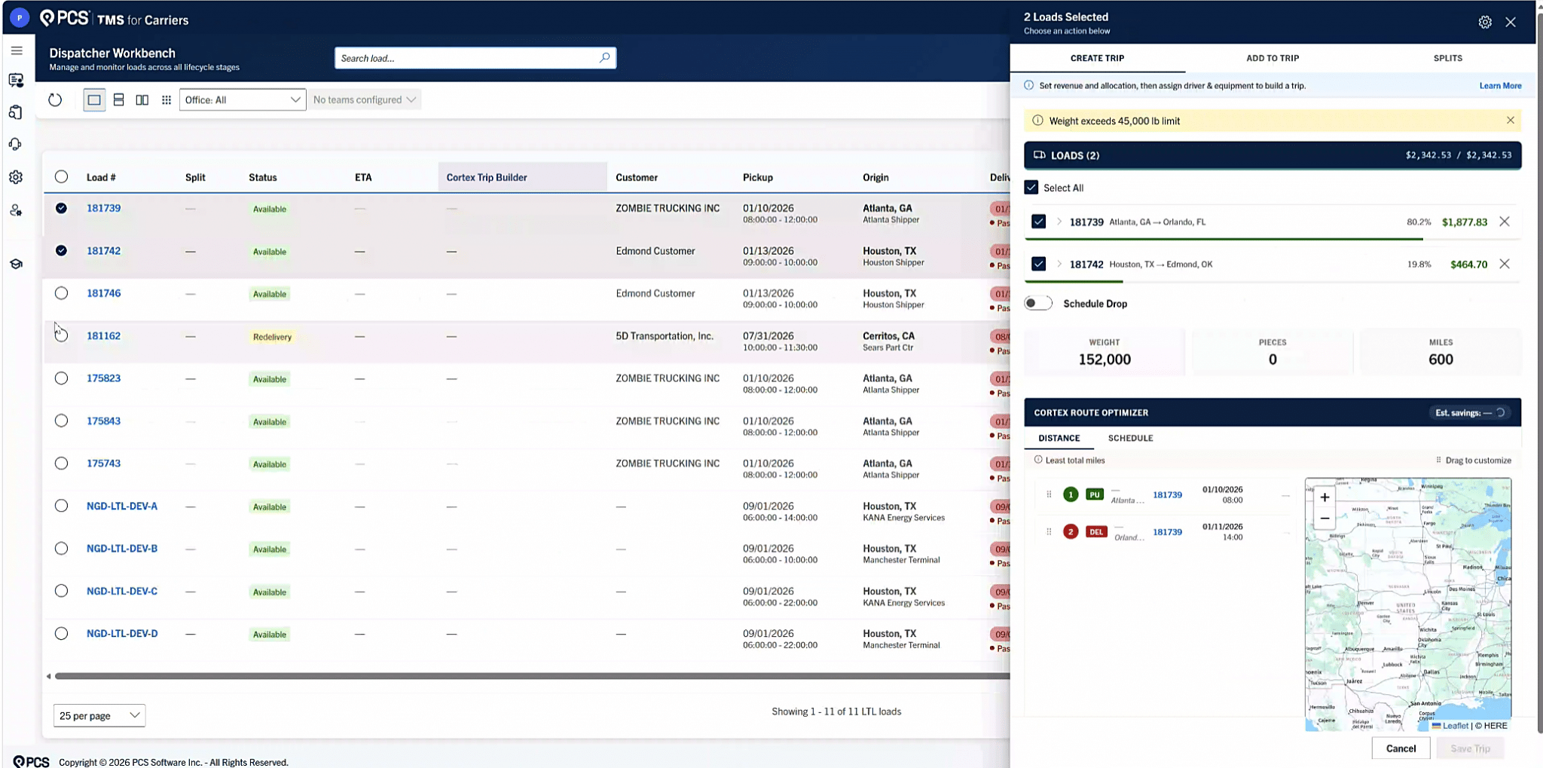Open the hamburger navigation menu
The image size is (1543, 768).
tap(17, 50)
